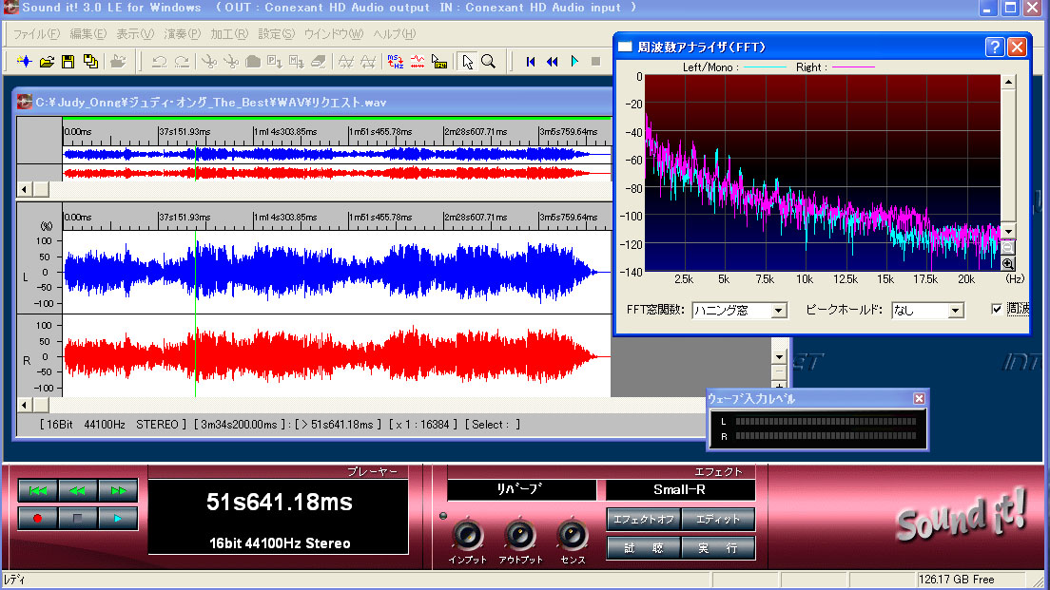Rewind using the player panel button
Screen dimensions: 1050x590
point(78,490)
